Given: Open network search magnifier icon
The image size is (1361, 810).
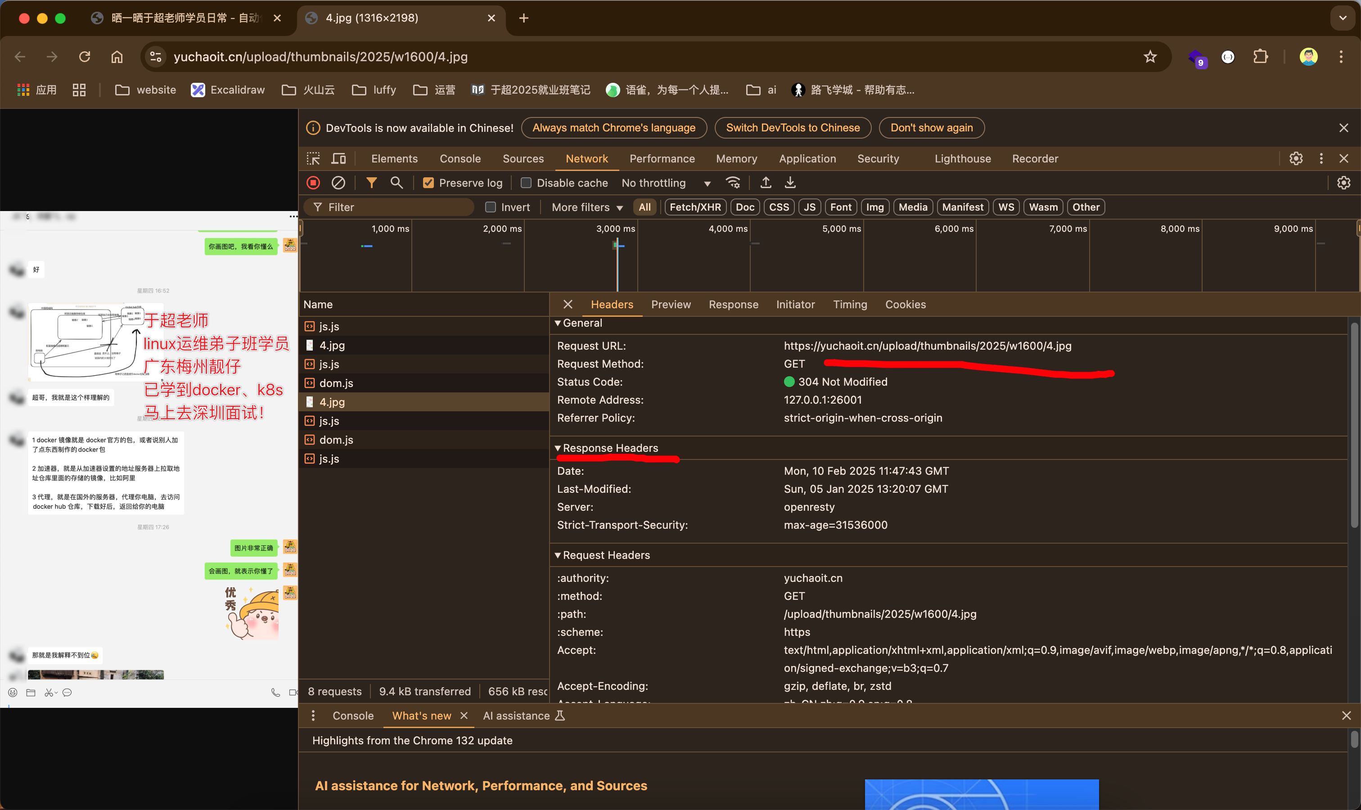Looking at the screenshot, I should [397, 183].
